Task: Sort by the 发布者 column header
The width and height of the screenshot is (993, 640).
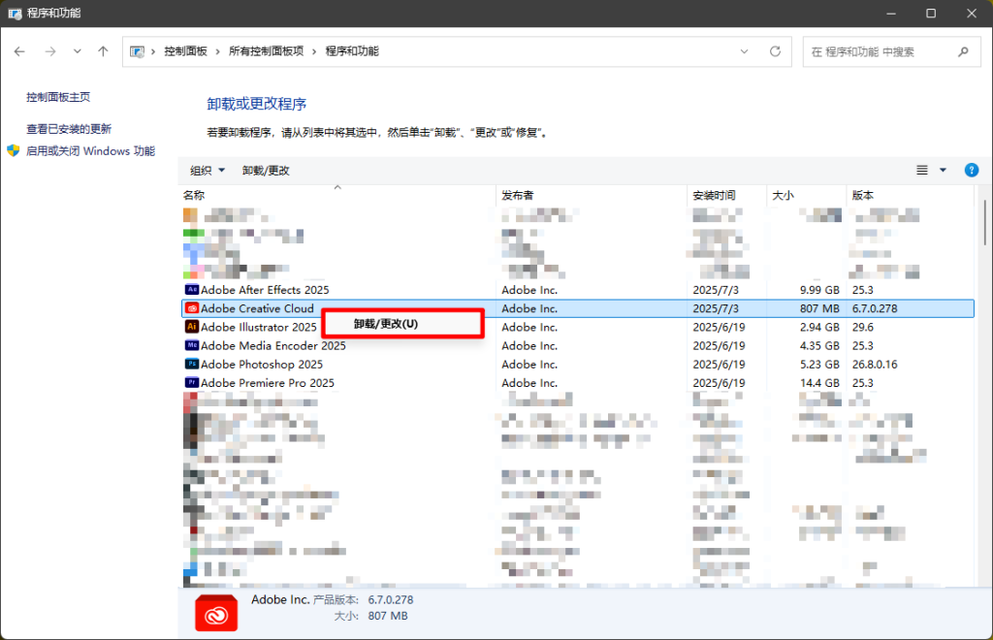Action: click(x=592, y=195)
